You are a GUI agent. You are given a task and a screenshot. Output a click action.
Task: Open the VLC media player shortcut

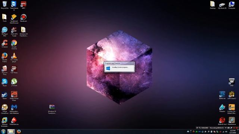click(14, 57)
